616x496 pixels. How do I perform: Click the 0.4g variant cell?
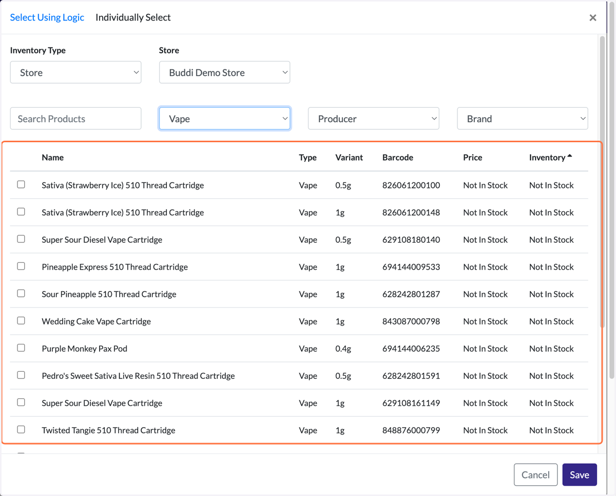343,349
